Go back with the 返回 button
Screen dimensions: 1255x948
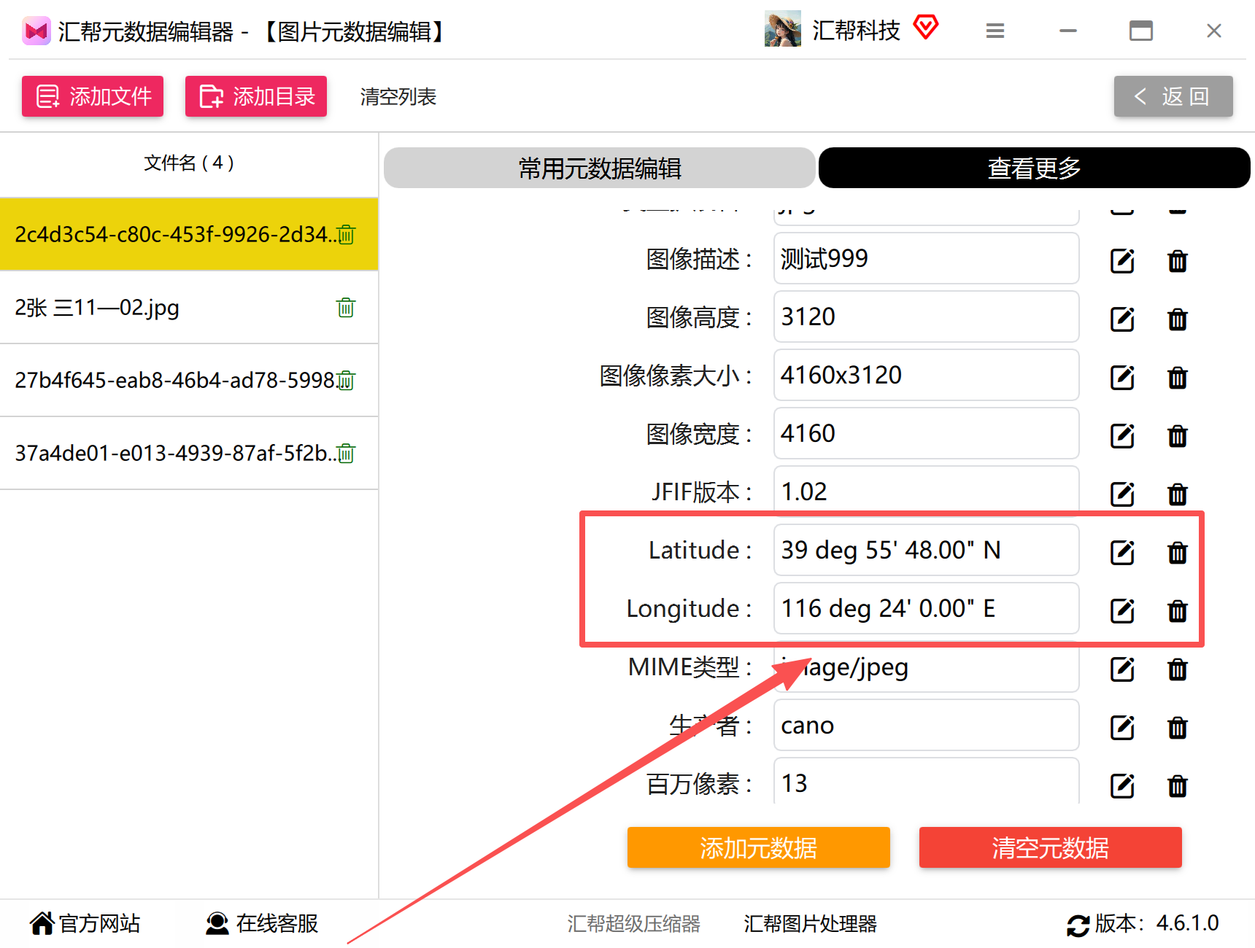coord(1173,96)
